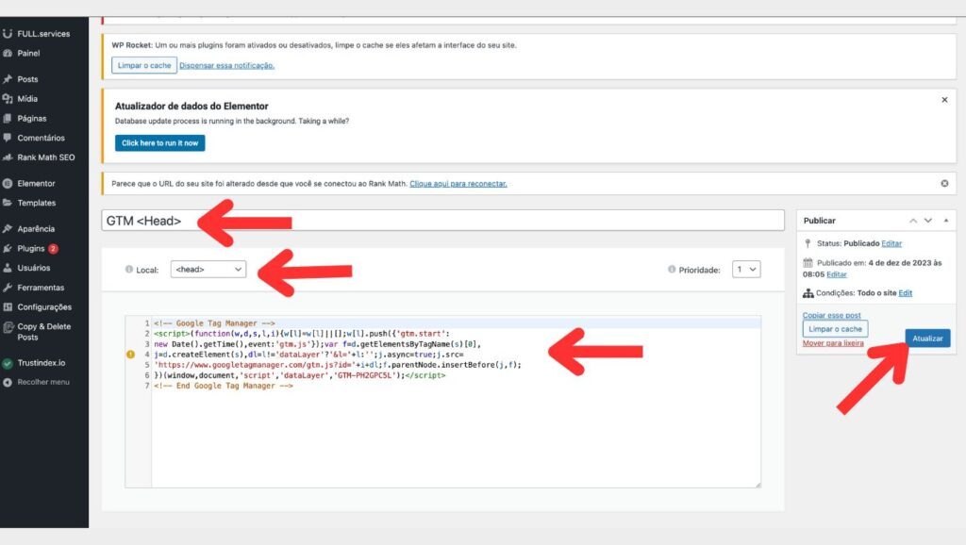966x545 pixels.
Task: Click the info icon beside Local
Action: click(128, 269)
